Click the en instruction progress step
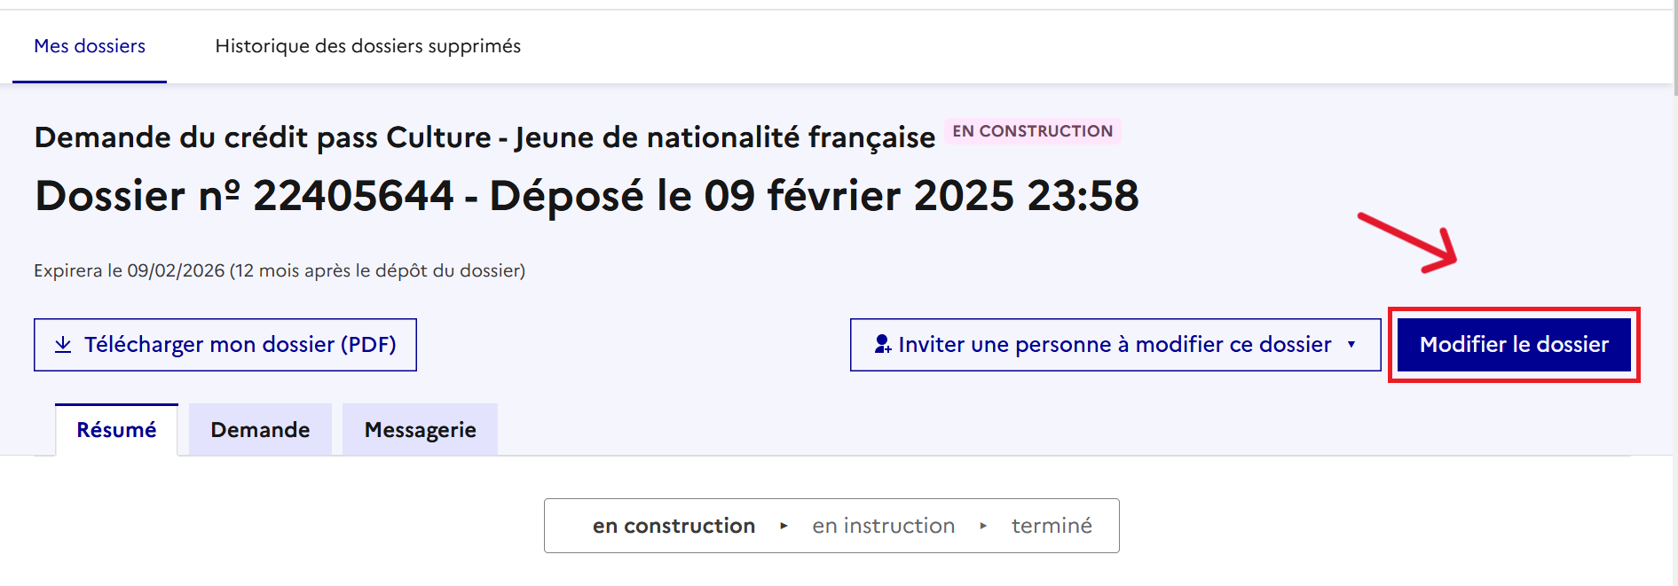Image resolution: width=1678 pixels, height=586 pixels. [x=883, y=526]
